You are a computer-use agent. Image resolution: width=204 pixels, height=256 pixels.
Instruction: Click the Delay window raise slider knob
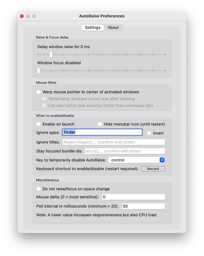coord(51,55)
